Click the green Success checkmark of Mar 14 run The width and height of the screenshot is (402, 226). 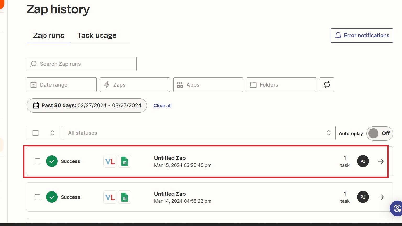click(52, 197)
